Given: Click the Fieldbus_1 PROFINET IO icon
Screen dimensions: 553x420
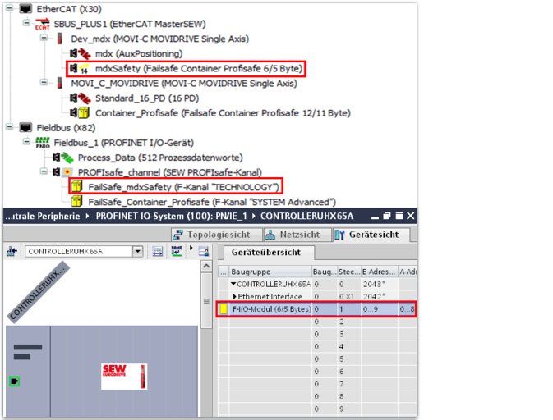Looking at the screenshot, I should (43, 142).
